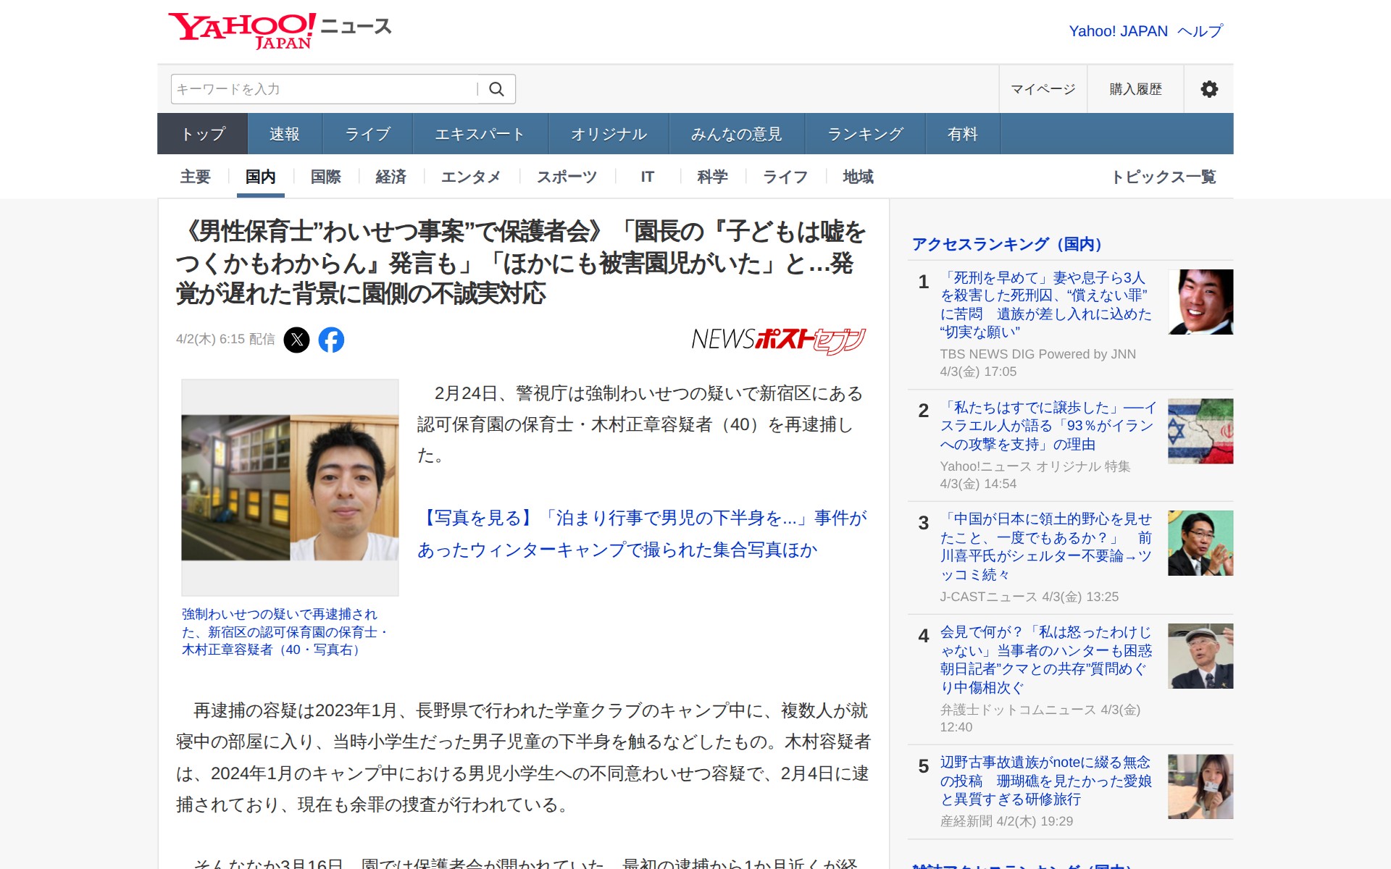Open ranking #1 thumbnail image

1200,302
